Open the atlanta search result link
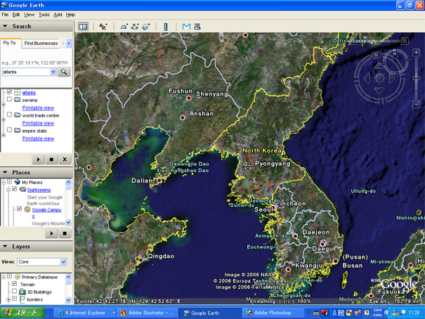 [x=29, y=93]
